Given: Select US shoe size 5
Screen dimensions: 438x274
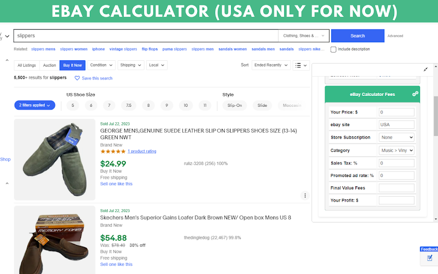Looking at the screenshot, I should pos(73,105).
